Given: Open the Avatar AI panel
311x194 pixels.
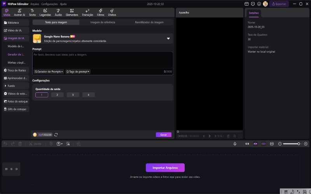Looking at the screenshot, I should coord(19,12).
